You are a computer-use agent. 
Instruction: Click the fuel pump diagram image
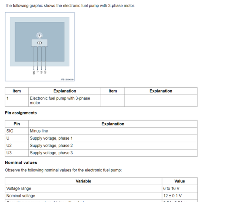[40, 47]
